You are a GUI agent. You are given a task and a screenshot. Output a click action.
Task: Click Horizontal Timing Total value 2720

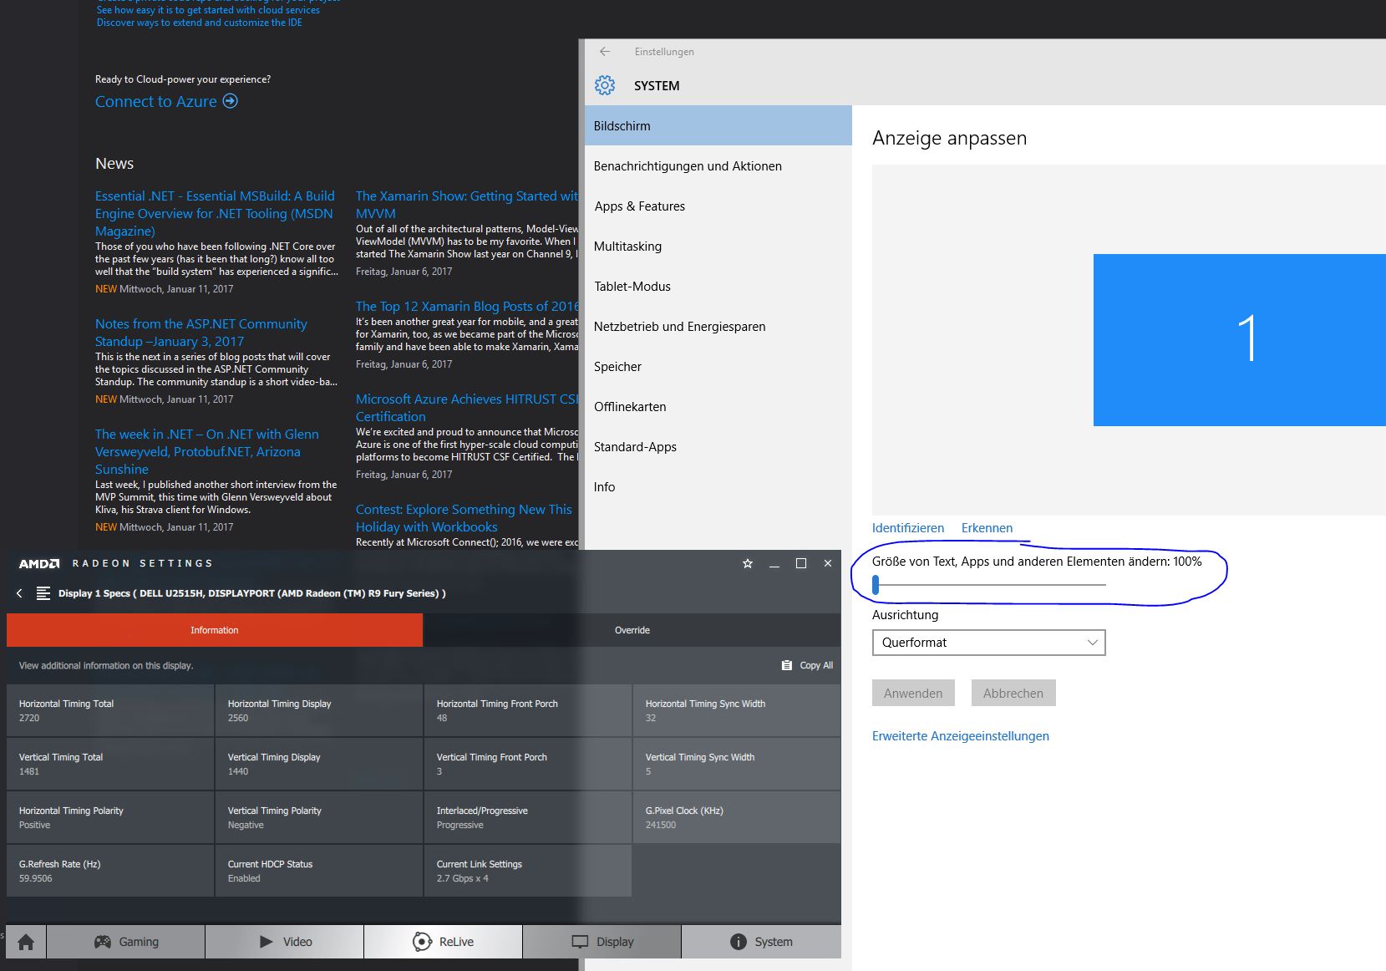tap(29, 718)
